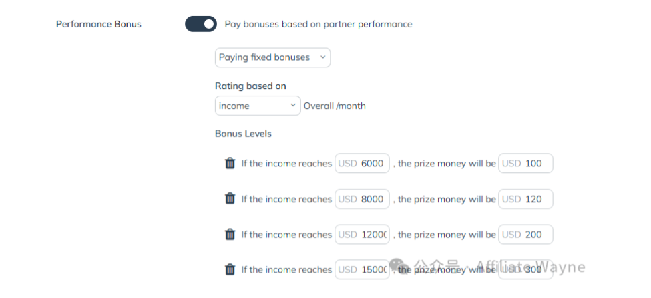Focus the 12000 income threshold field
651x298 pixels.
(362, 235)
